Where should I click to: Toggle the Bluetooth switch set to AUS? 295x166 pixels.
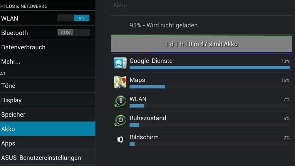click(73, 32)
